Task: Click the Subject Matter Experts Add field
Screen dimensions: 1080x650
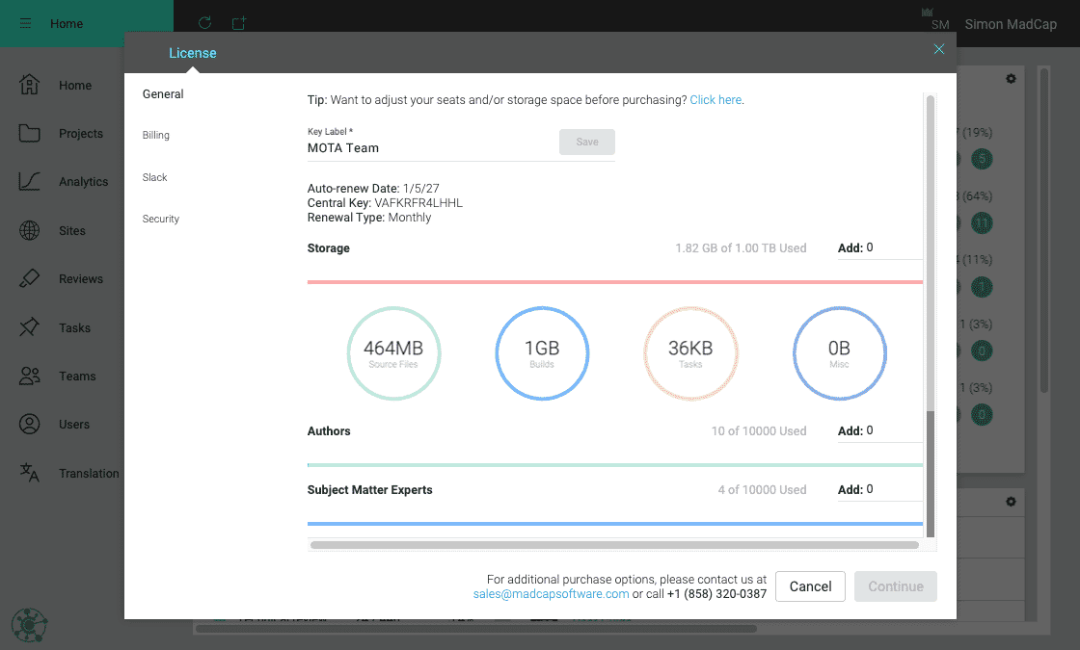Action: click(x=879, y=489)
